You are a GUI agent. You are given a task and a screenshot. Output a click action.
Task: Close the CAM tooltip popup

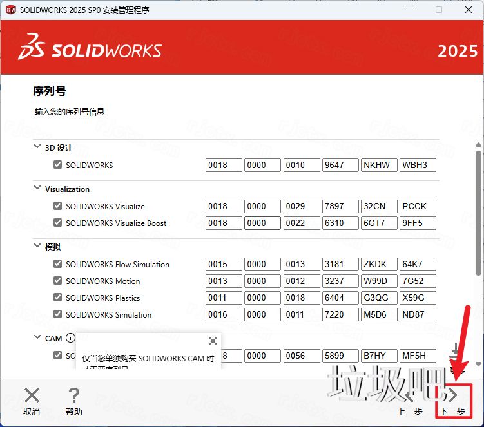coord(213,341)
